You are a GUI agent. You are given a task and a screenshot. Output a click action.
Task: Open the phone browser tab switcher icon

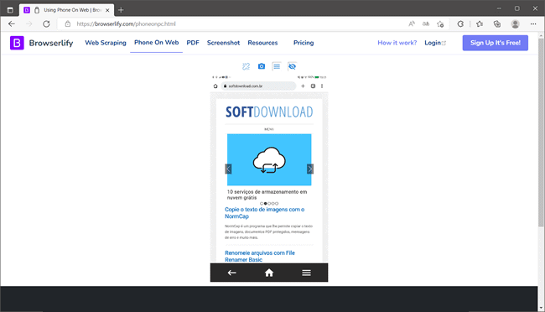tap(313, 86)
